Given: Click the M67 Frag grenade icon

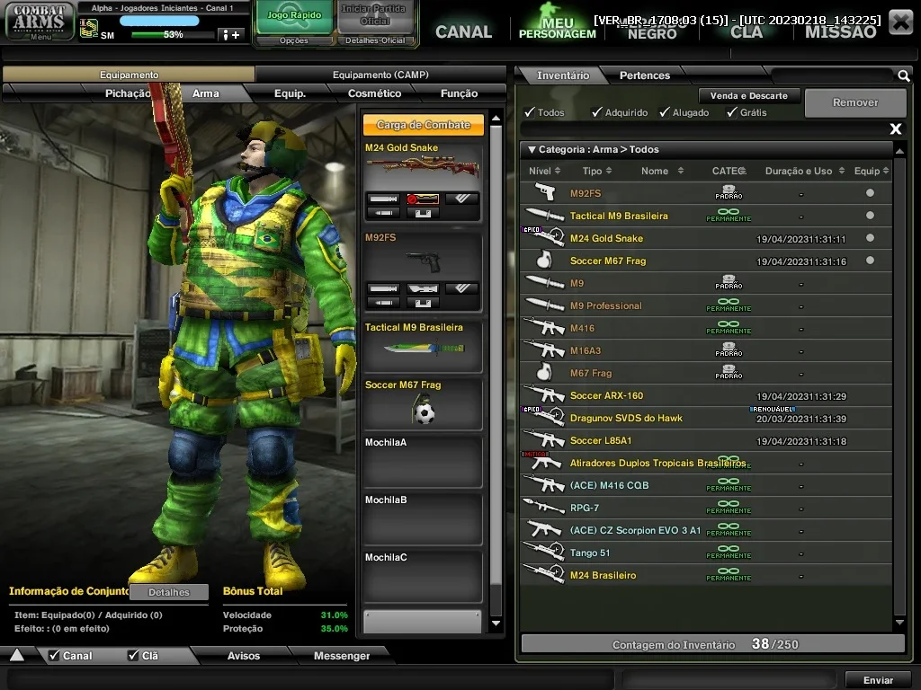Looking at the screenshot, I should [x=544, y=372].
